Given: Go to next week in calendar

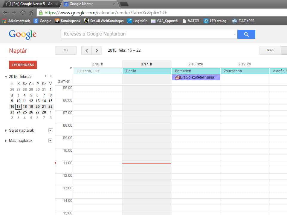Looking at the screenshot, I should point(97,50).
